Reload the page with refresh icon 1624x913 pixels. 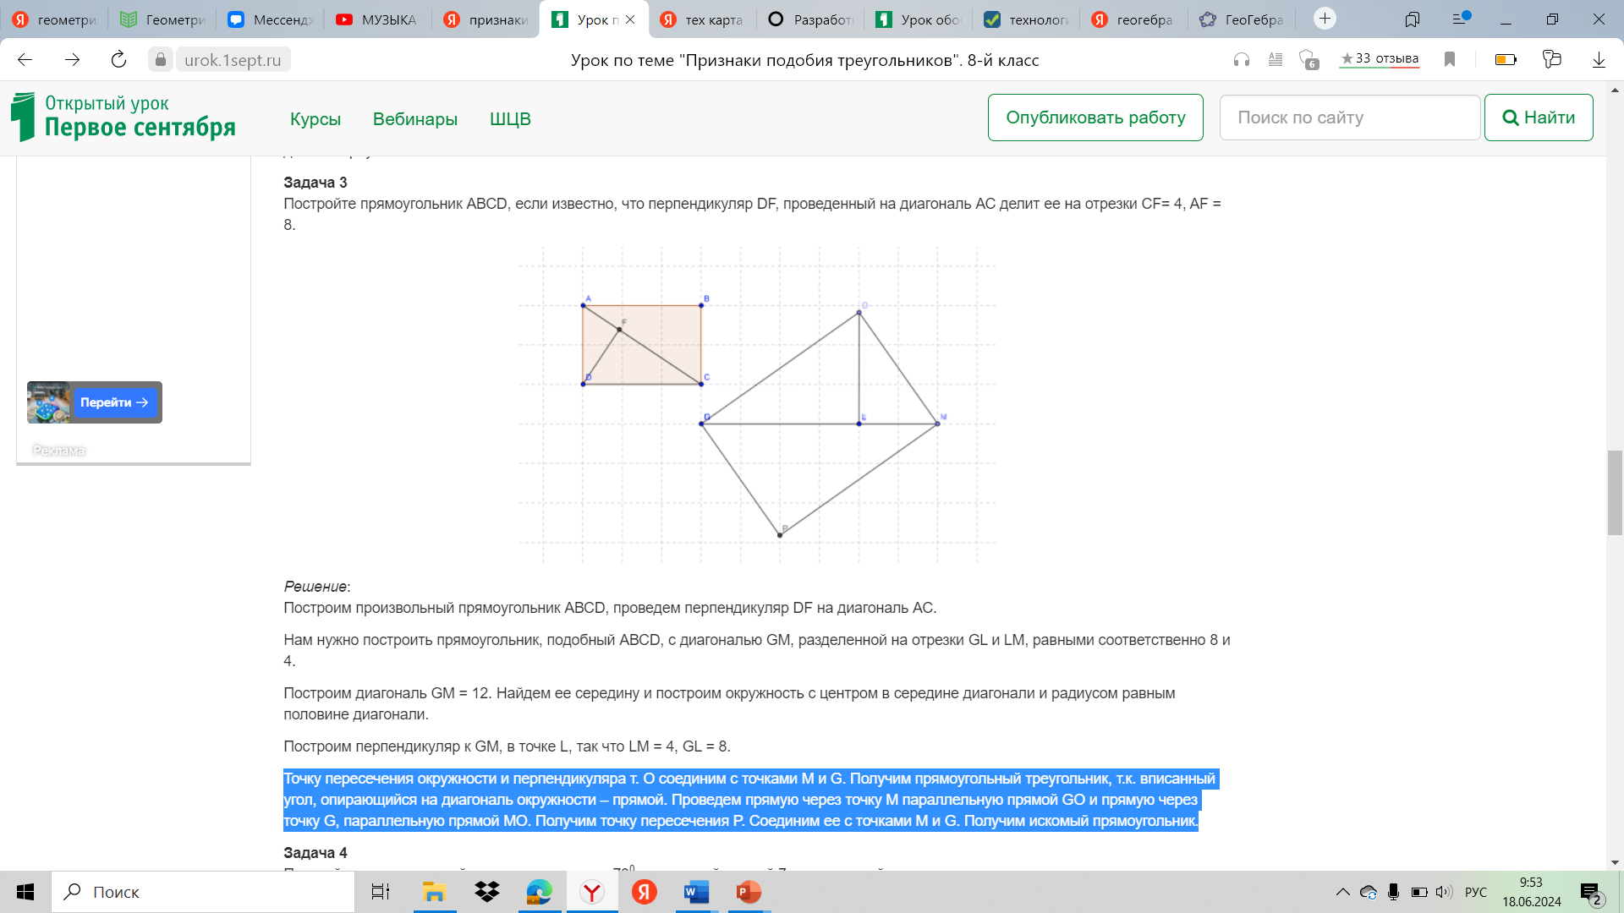point(118,60)
